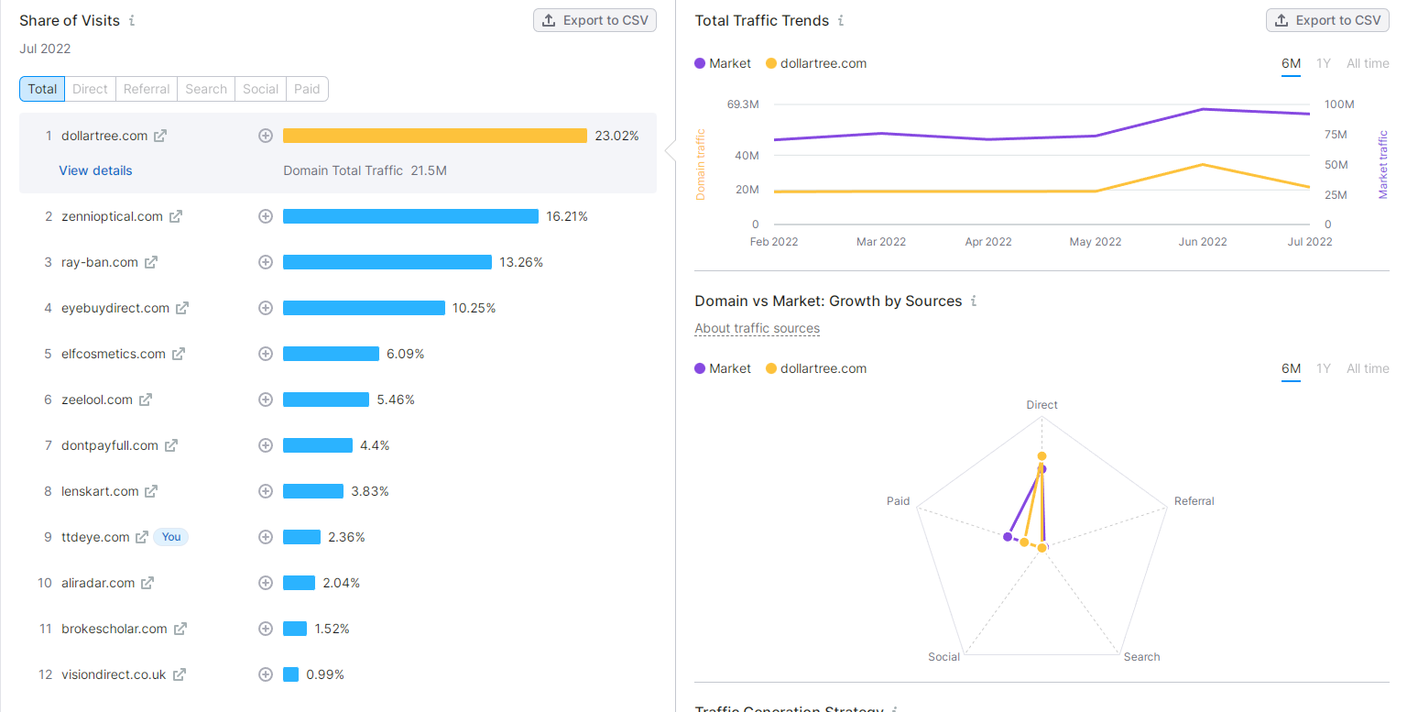Select 1Y range for Total Traffic Trends
The width and height of the screenshot is (1407, 712).
(x=1324, y=63)
